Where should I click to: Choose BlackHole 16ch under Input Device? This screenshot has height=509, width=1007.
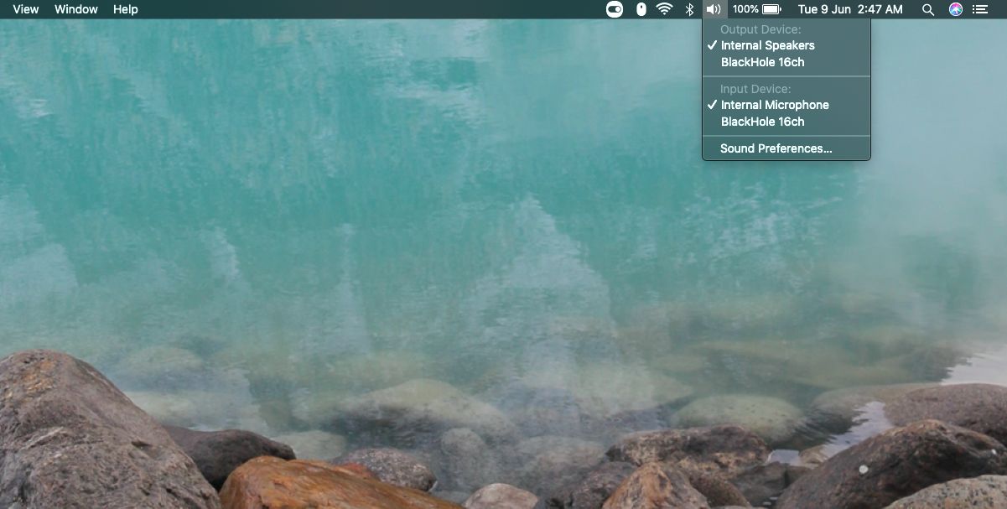786,122
